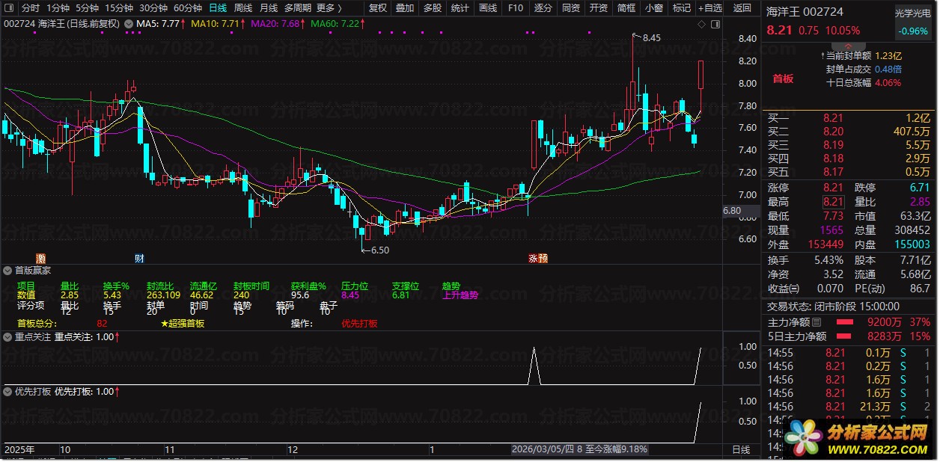The image size is (940, 462).
Task: Click the diamond icon above the chart
Action: pos(703,25)
